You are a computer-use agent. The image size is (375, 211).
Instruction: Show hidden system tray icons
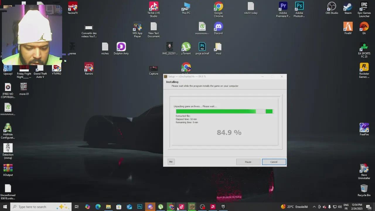coord(314,207)
